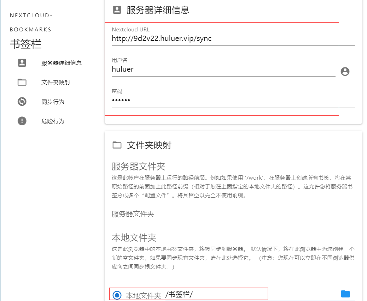The height and width of the screenshot is (301, 367).
Task: Click the Nextcloud URL input field
Action: pyautogui.click(x=233, y=38)
